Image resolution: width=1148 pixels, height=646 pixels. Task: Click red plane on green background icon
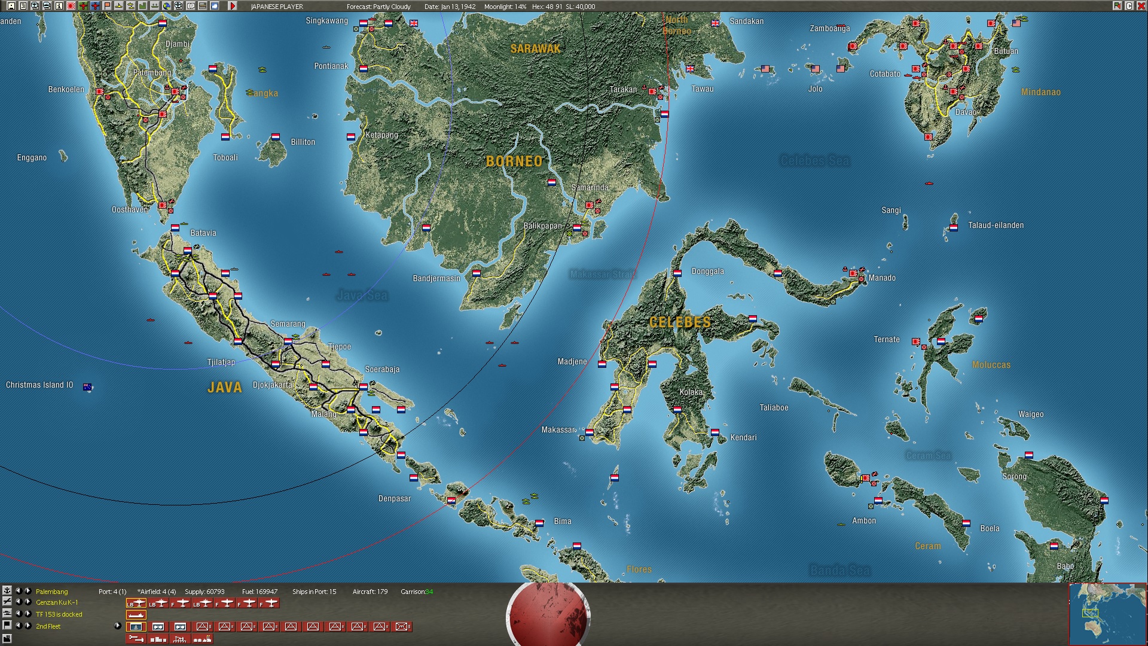pos(83,6)
